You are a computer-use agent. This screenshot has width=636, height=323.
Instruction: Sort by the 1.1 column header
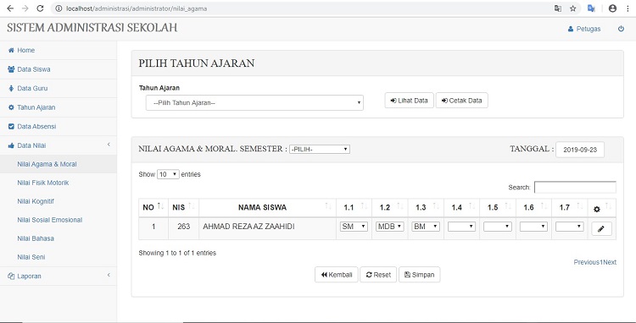click(354, 207)
